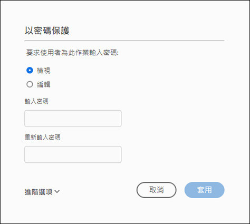250x224 pixels.
Task: Click the 以密碼保護 dialog title
Action: point(47,31)
